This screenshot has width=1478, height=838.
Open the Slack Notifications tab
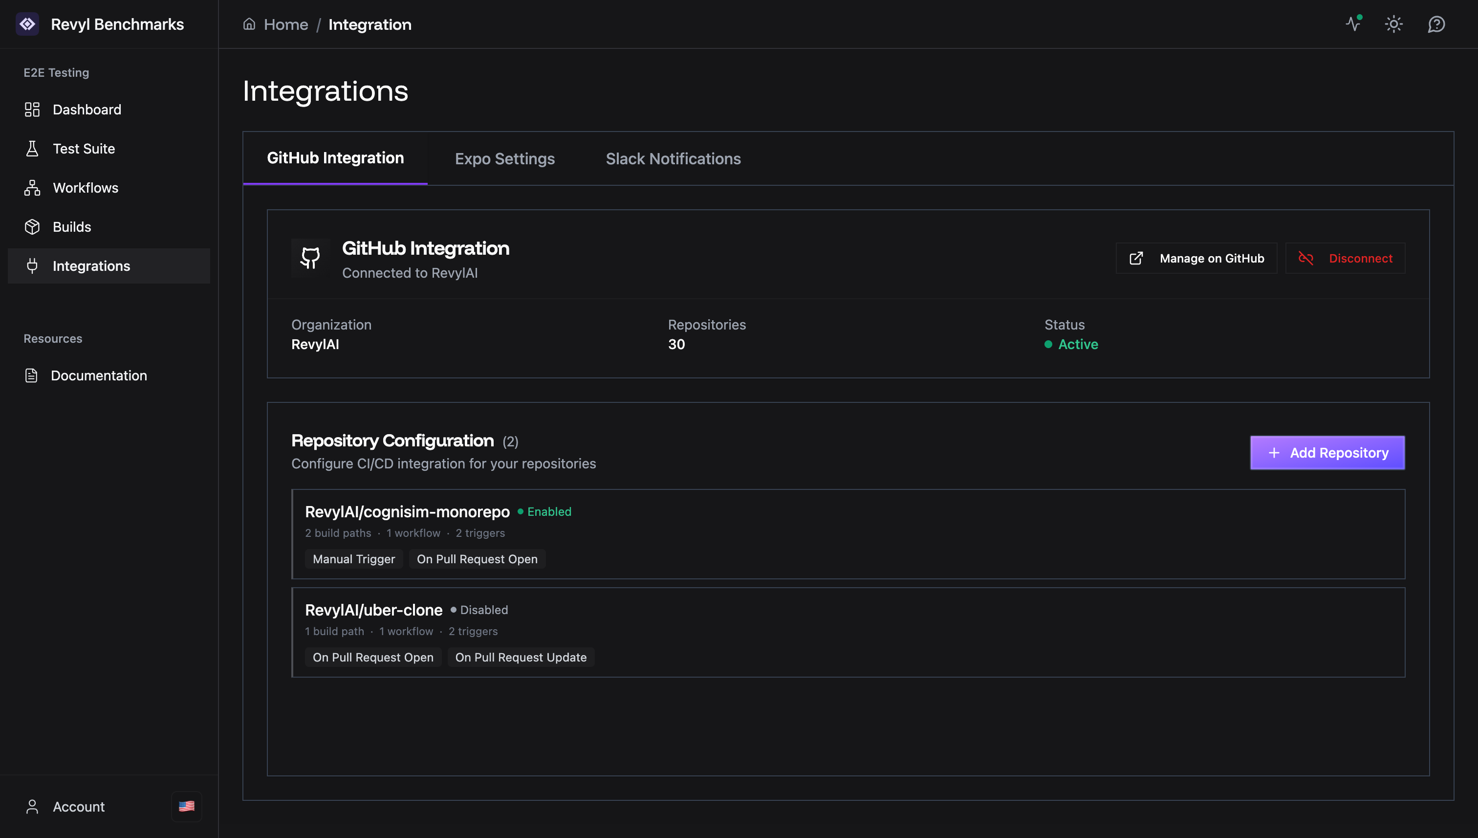[x=673, y=158]
